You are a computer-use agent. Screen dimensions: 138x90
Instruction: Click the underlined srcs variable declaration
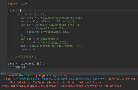[x=30, y=18]
